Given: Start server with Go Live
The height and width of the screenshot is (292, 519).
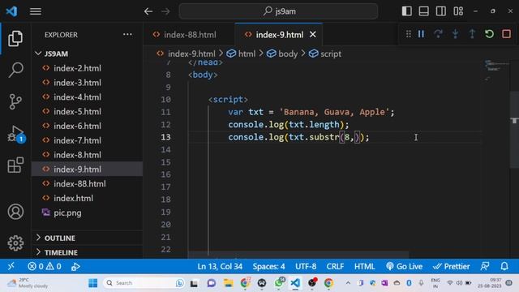Looking at the screenshot, I should tap(404, 266).
